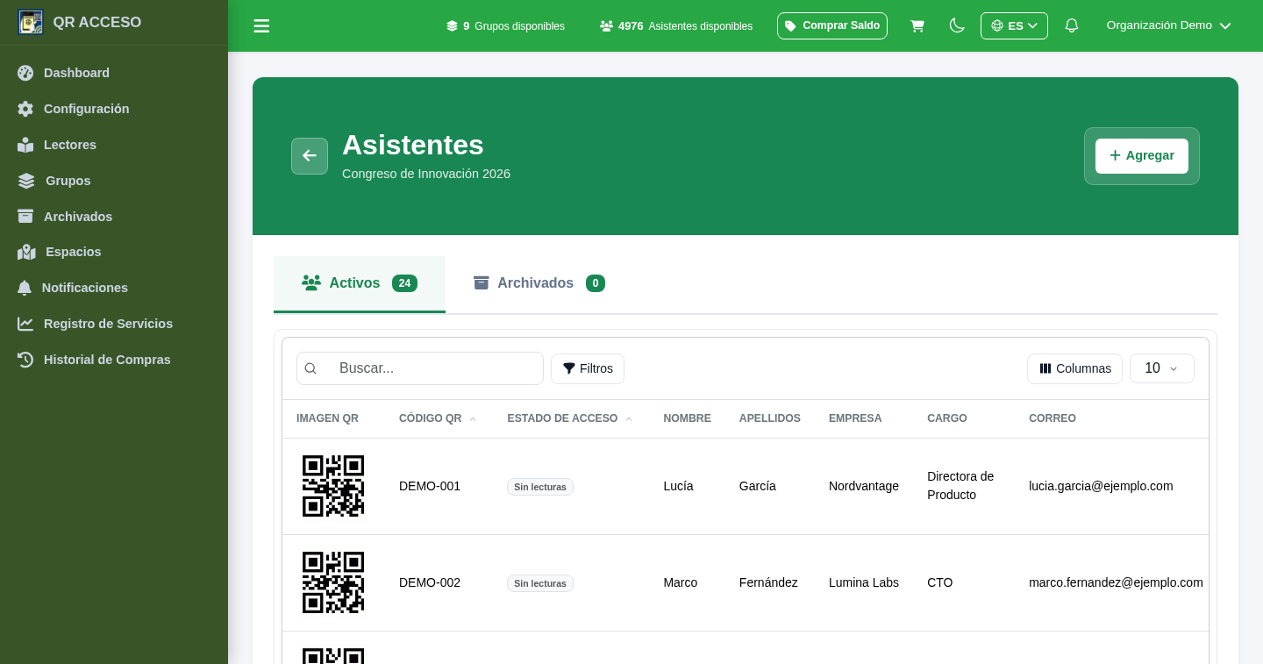Image resolution: width=1263 pixels, height=664 pixels.
Task: Click the CARGO column header
Action: pos(947,418)
